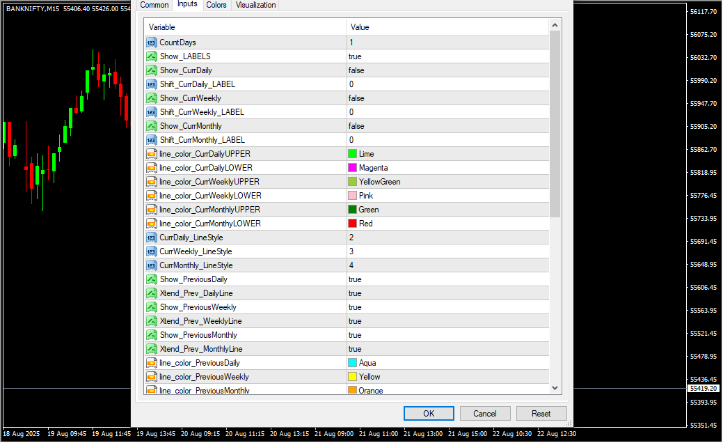Click the Show_LABELS boolean variable icon
The image size is (723, 443).
pos(152,56)
